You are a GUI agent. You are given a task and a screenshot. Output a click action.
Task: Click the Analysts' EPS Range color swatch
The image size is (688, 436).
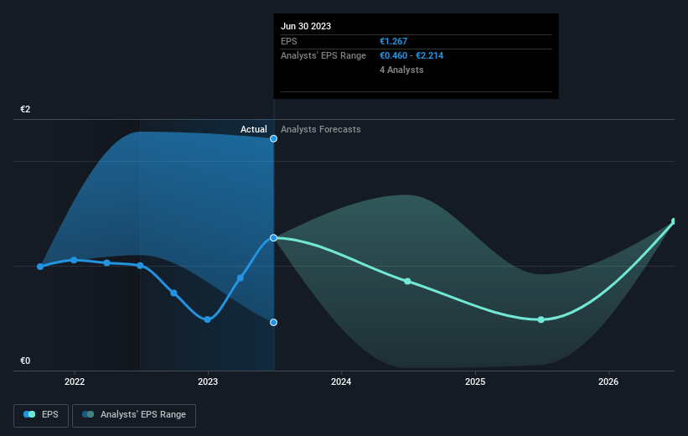click(88, 414)
